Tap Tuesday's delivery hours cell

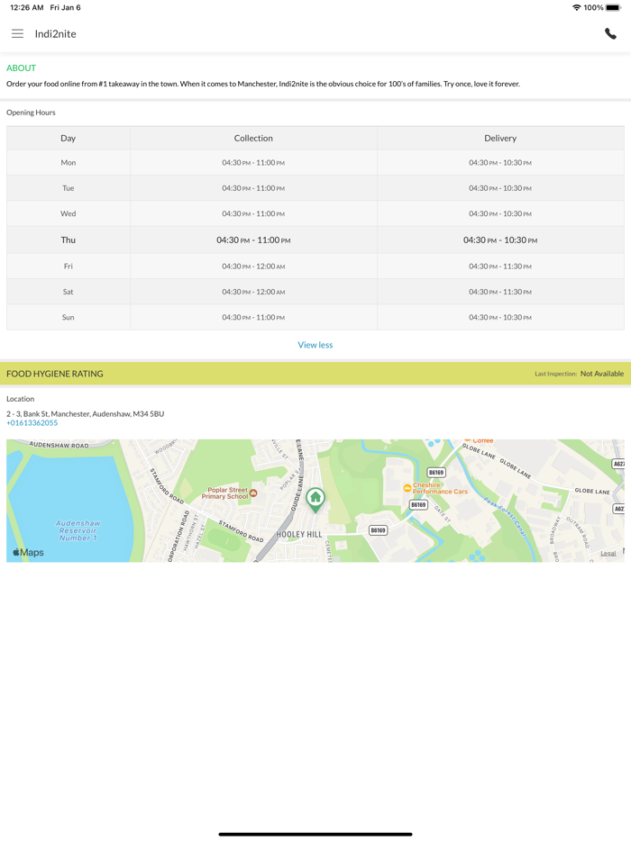500,188
